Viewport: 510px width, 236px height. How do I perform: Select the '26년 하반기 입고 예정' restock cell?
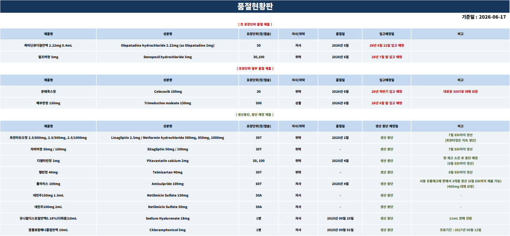(387, 91)
